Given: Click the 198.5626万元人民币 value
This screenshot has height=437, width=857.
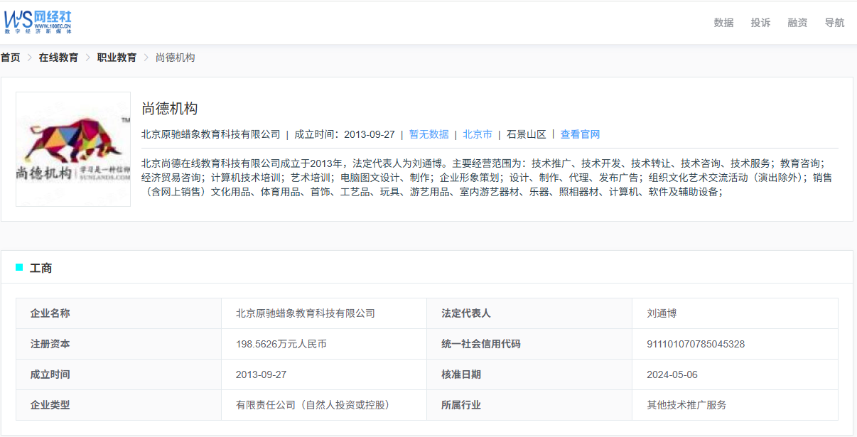Looking at the screenshot, I should (x=281, y=344).
